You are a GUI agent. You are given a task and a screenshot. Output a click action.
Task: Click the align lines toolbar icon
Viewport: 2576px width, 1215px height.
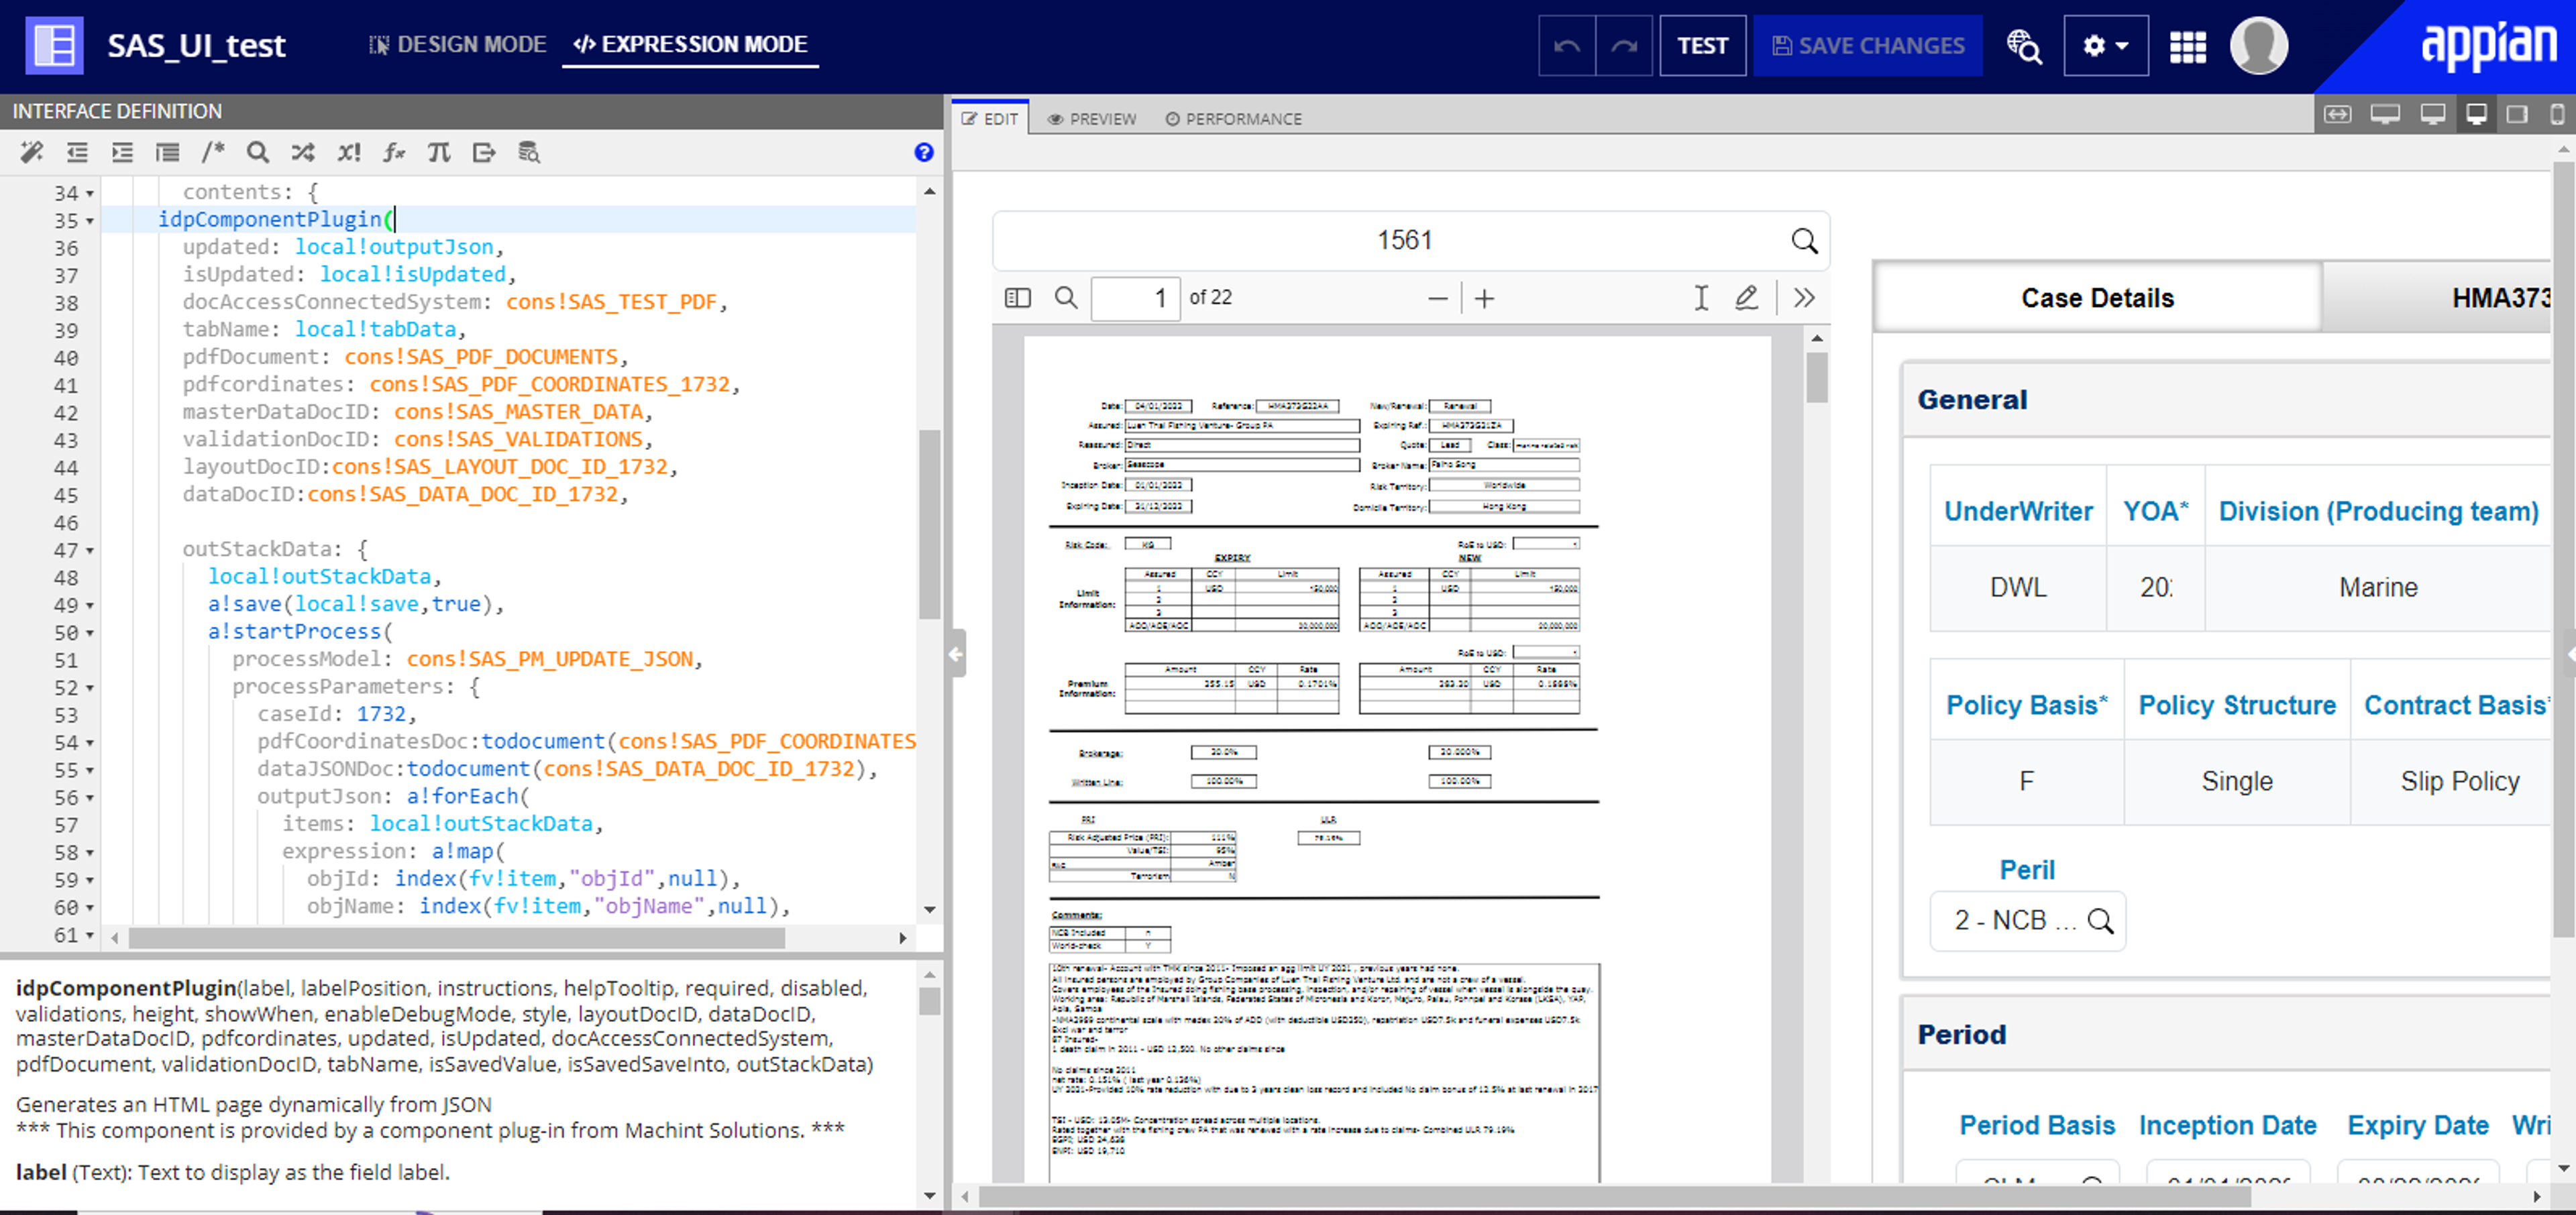(167, 152)
